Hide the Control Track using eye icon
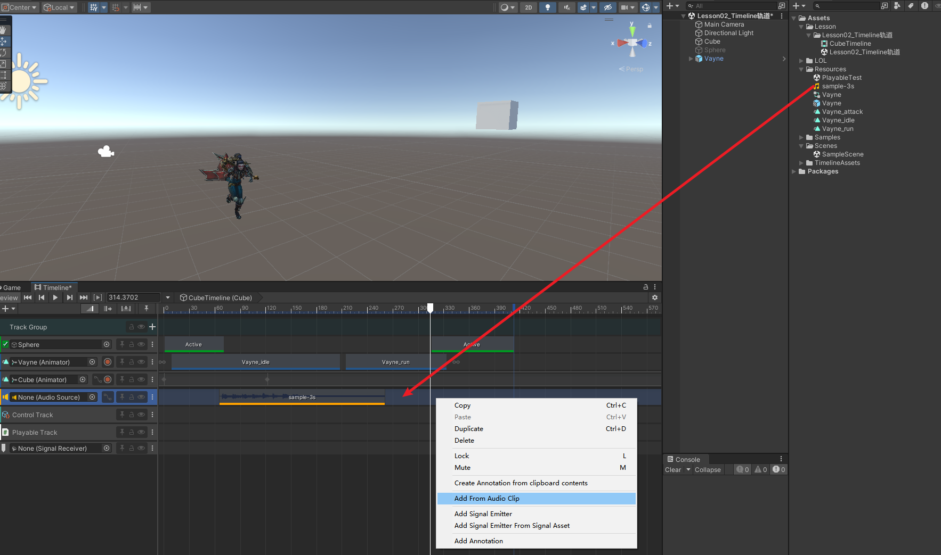This screenshot has width=941, height=555. 141,415
